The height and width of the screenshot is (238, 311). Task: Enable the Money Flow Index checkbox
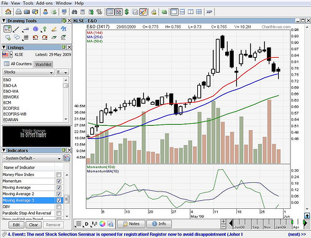point(59,175)
